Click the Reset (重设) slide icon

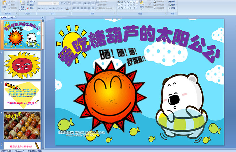[x=28, y=5]
